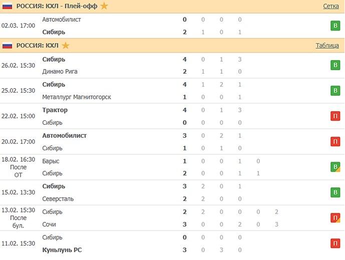Click the Russian flag beside РОССИЯ: КХЛ header
The width and height of the screenshot is (345, 260).
[x=8, y=46]
